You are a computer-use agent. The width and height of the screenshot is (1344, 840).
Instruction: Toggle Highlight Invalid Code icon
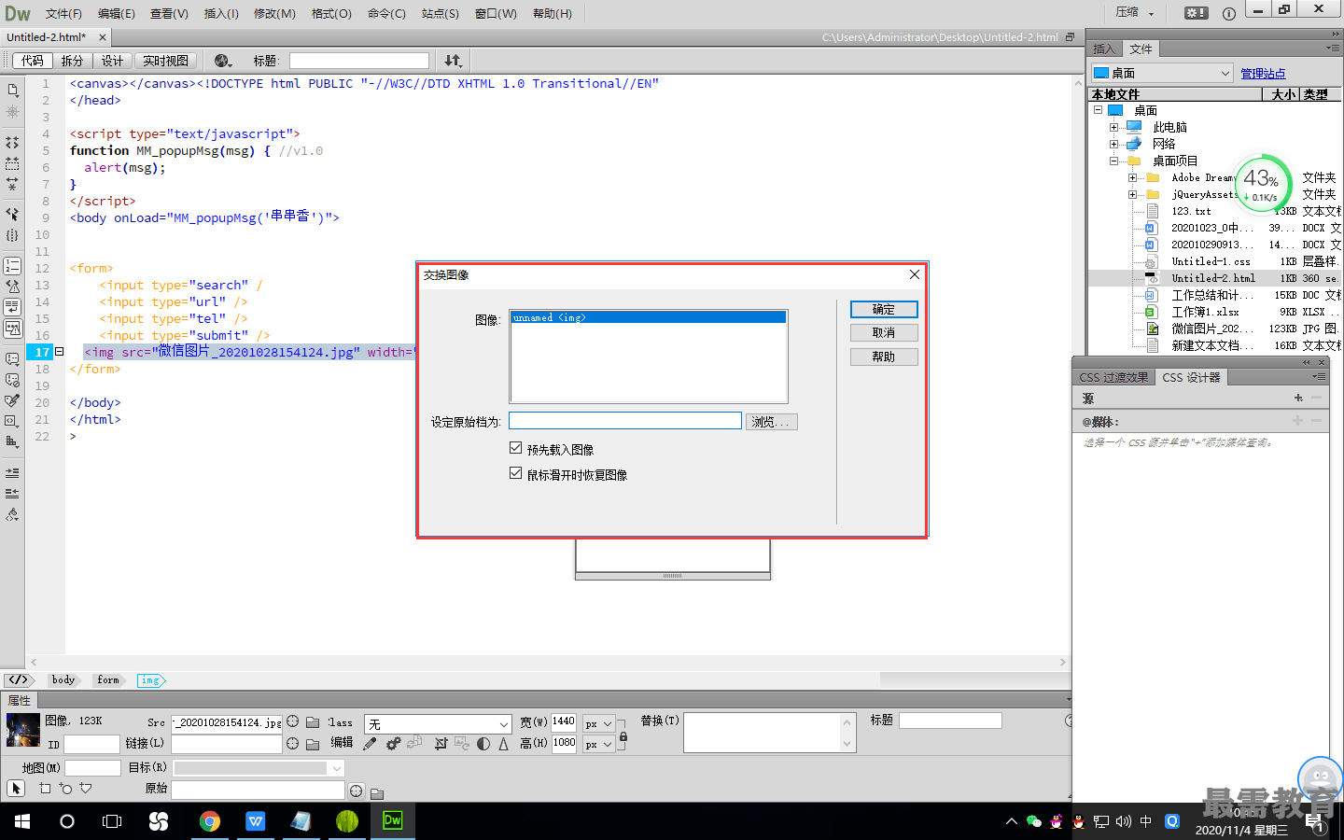[12, 287]
